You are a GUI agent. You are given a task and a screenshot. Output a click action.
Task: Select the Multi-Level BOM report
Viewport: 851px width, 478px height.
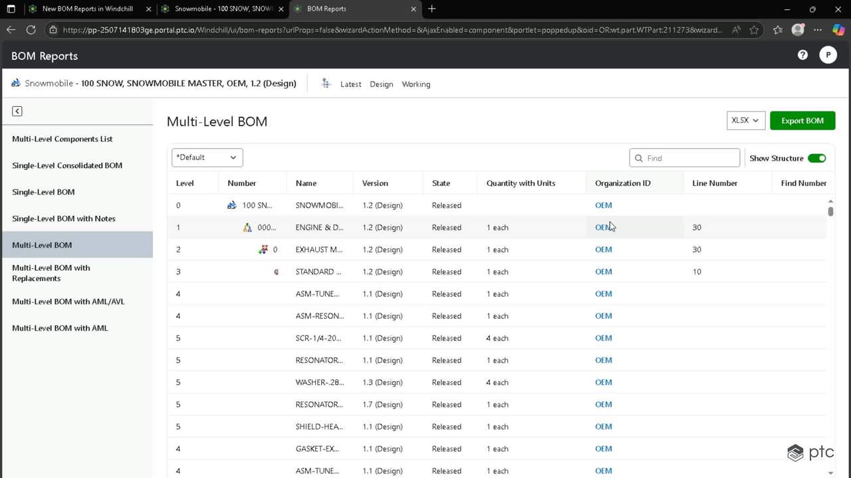coord(77,245)
